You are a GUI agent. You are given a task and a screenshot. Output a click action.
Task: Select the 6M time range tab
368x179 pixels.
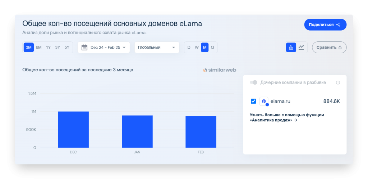39,47
